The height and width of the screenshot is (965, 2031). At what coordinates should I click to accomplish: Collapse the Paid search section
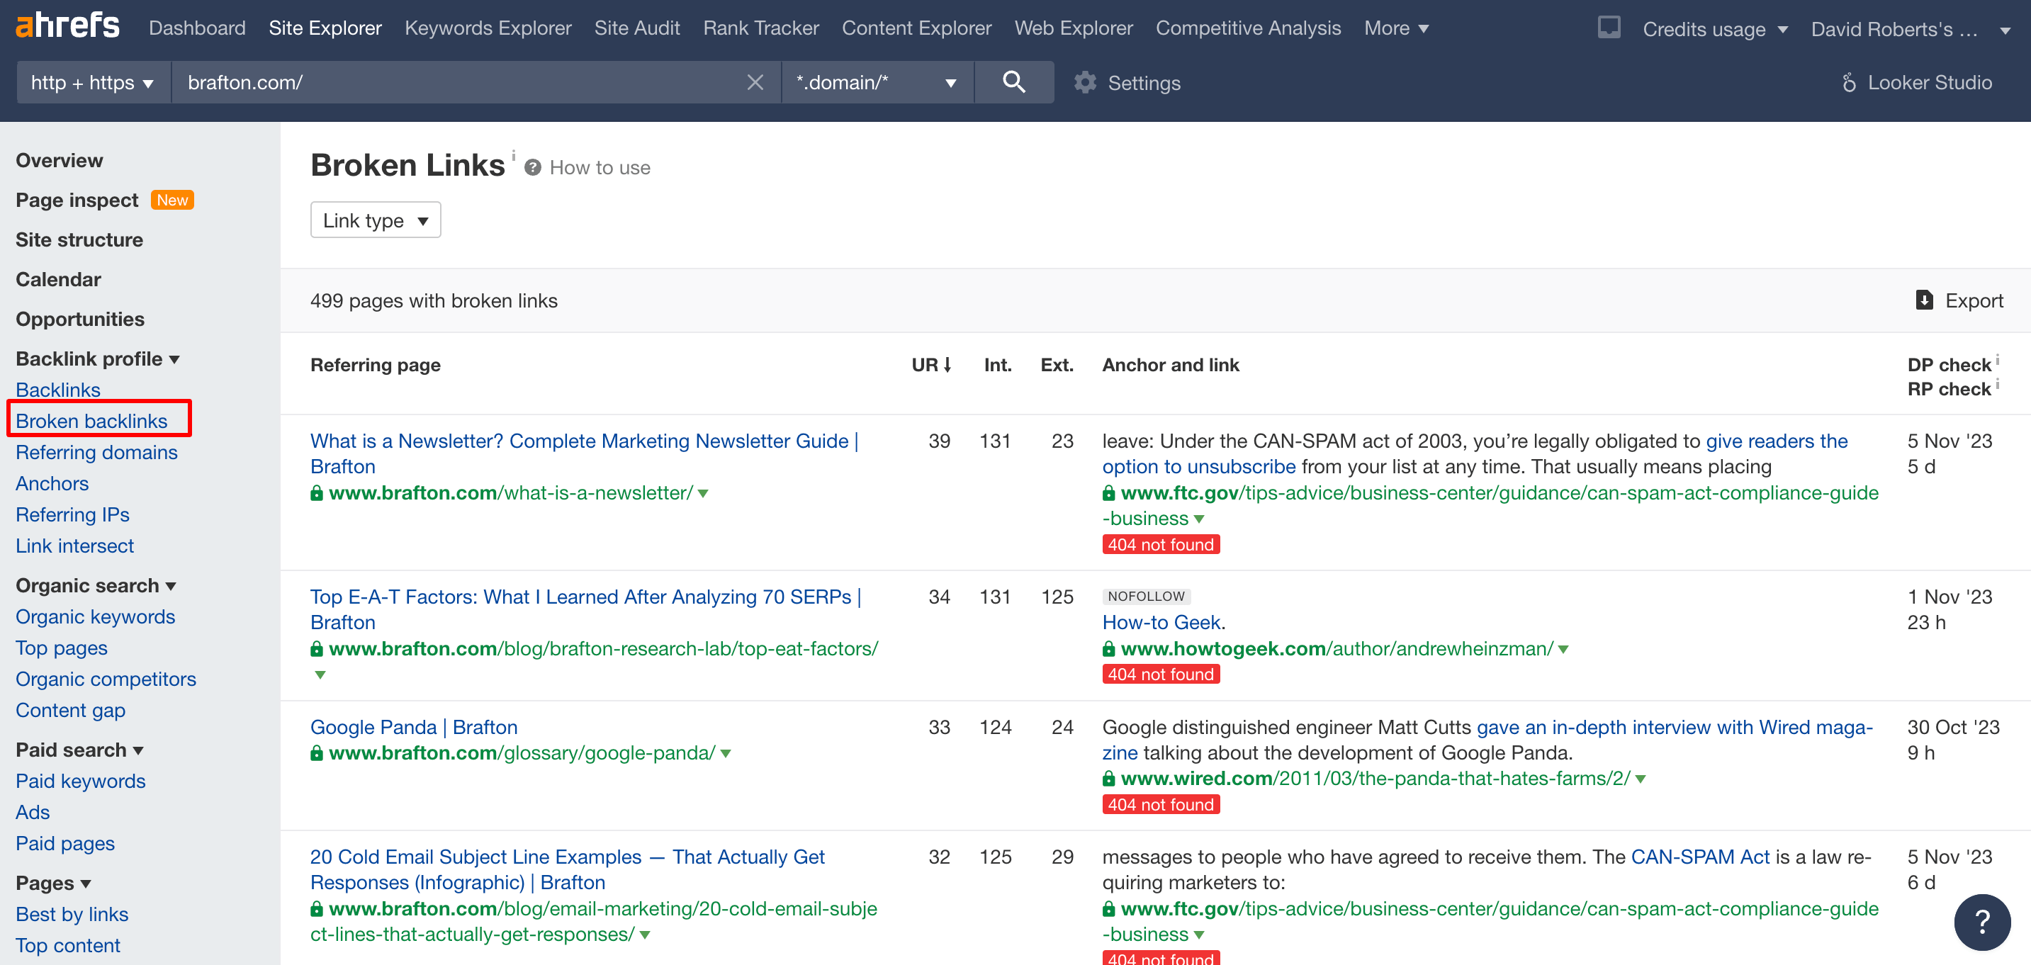[79, 750]
